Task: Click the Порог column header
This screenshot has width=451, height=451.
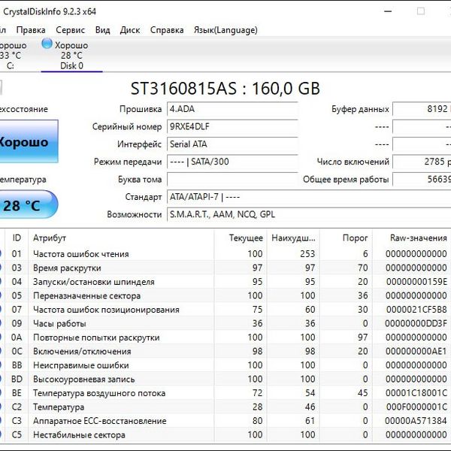Action: click(346, 238)
